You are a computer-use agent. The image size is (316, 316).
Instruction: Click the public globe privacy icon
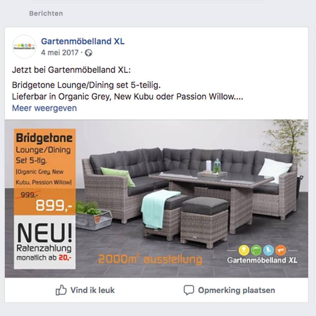[x=88, y=53]
